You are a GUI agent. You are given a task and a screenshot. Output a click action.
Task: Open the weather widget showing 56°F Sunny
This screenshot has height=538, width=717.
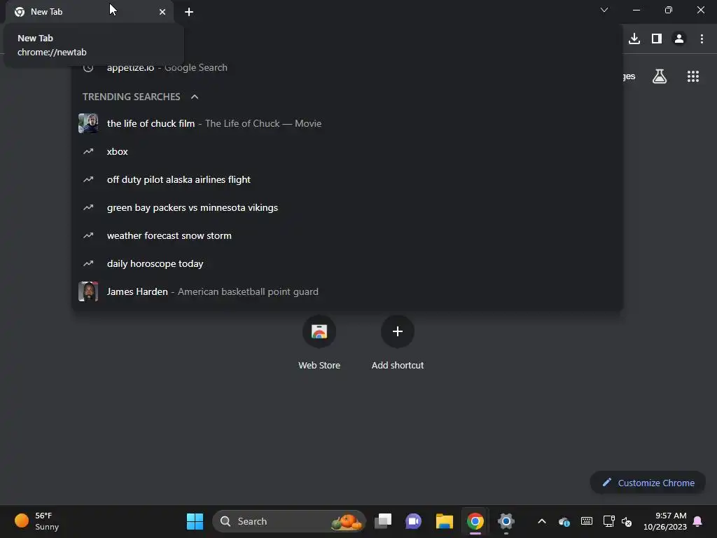37,521
